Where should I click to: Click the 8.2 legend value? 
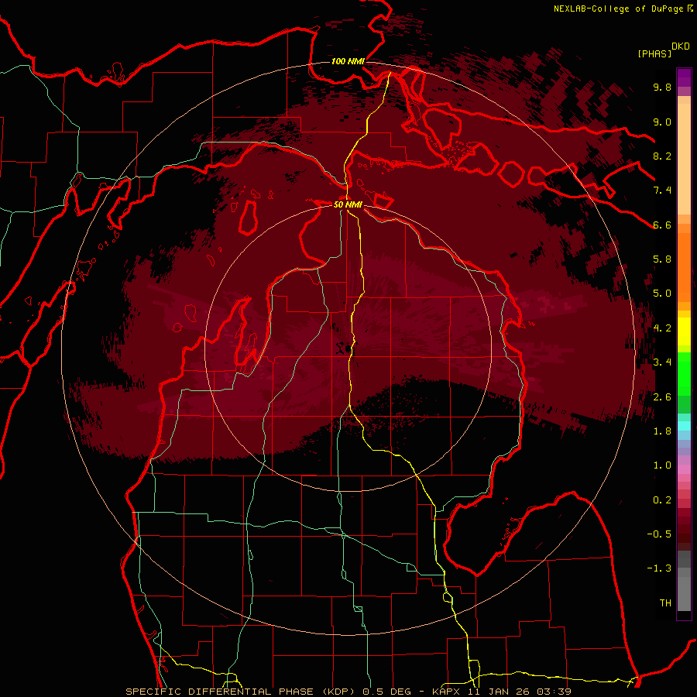click(x=662, y=156)
